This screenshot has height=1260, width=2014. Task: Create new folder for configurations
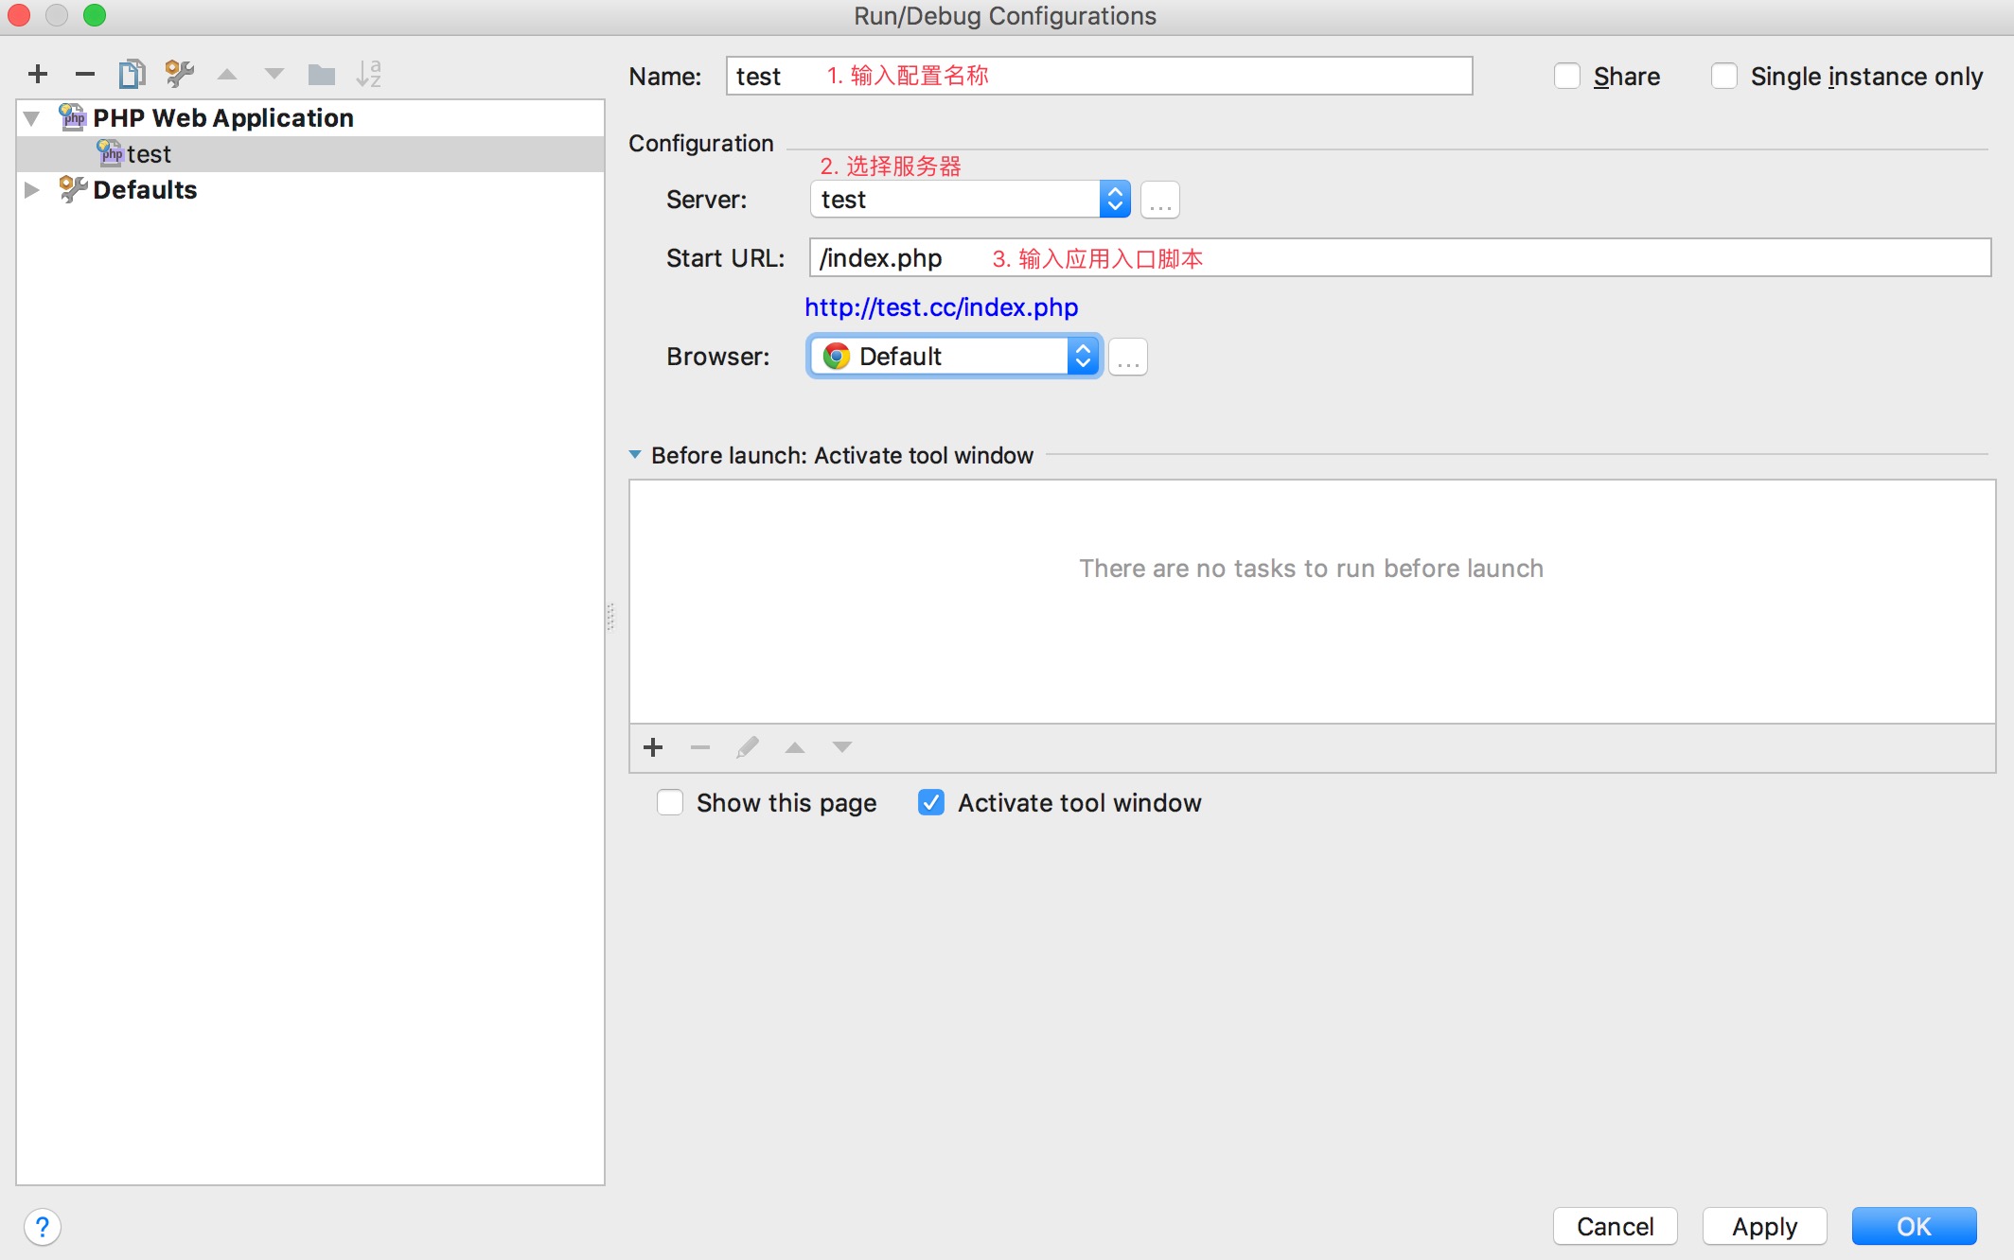[322, 74]
